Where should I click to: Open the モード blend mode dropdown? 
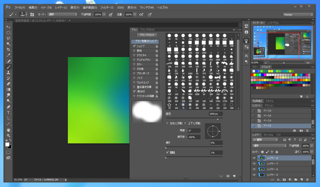click(x=62, y=14)
